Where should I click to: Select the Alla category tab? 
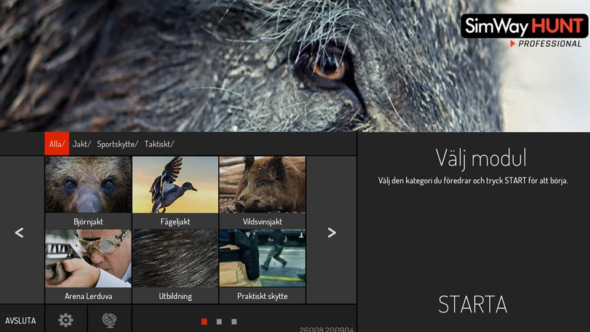point(57,144)
